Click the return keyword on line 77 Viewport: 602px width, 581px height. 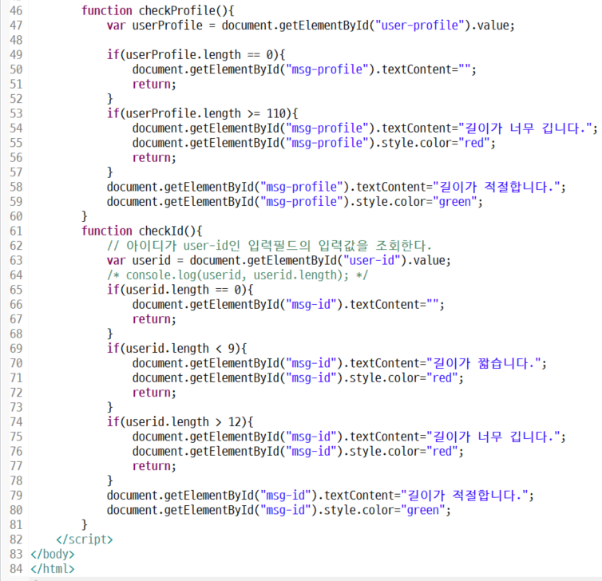(151, 466)
